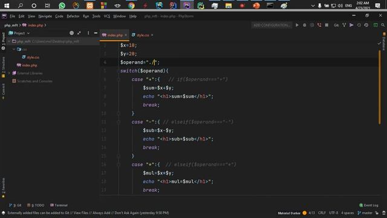The height and width of the screenshot is (218, 387).
Task: Fold the switch case "+" block
Action: (x=119, y=79)
